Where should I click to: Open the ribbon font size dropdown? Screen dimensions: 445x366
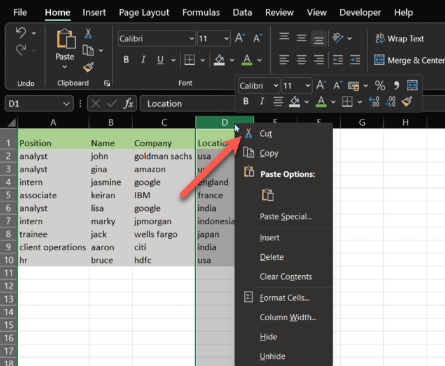point(226,39)
